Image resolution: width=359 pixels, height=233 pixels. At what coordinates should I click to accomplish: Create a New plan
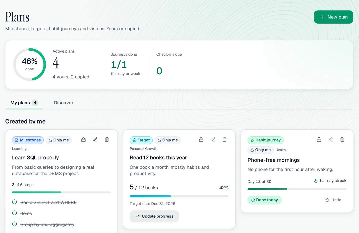[x=334, y=17]
